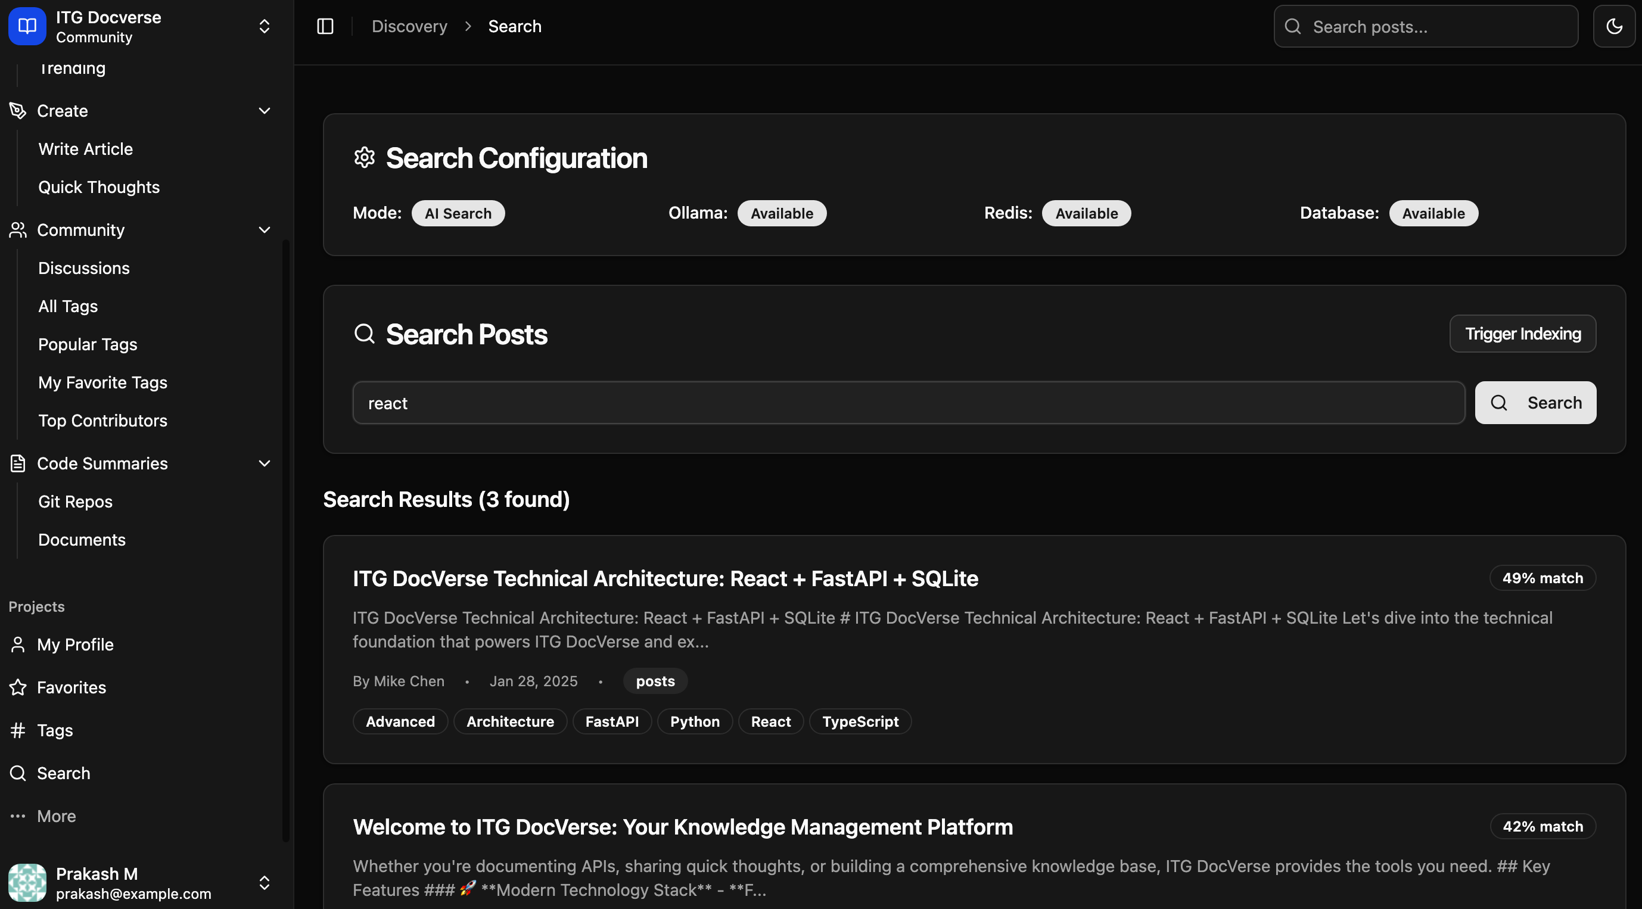The image size is (1642, 909).
Task: Click the query field containing 'react'
Action: coord(908,403)
